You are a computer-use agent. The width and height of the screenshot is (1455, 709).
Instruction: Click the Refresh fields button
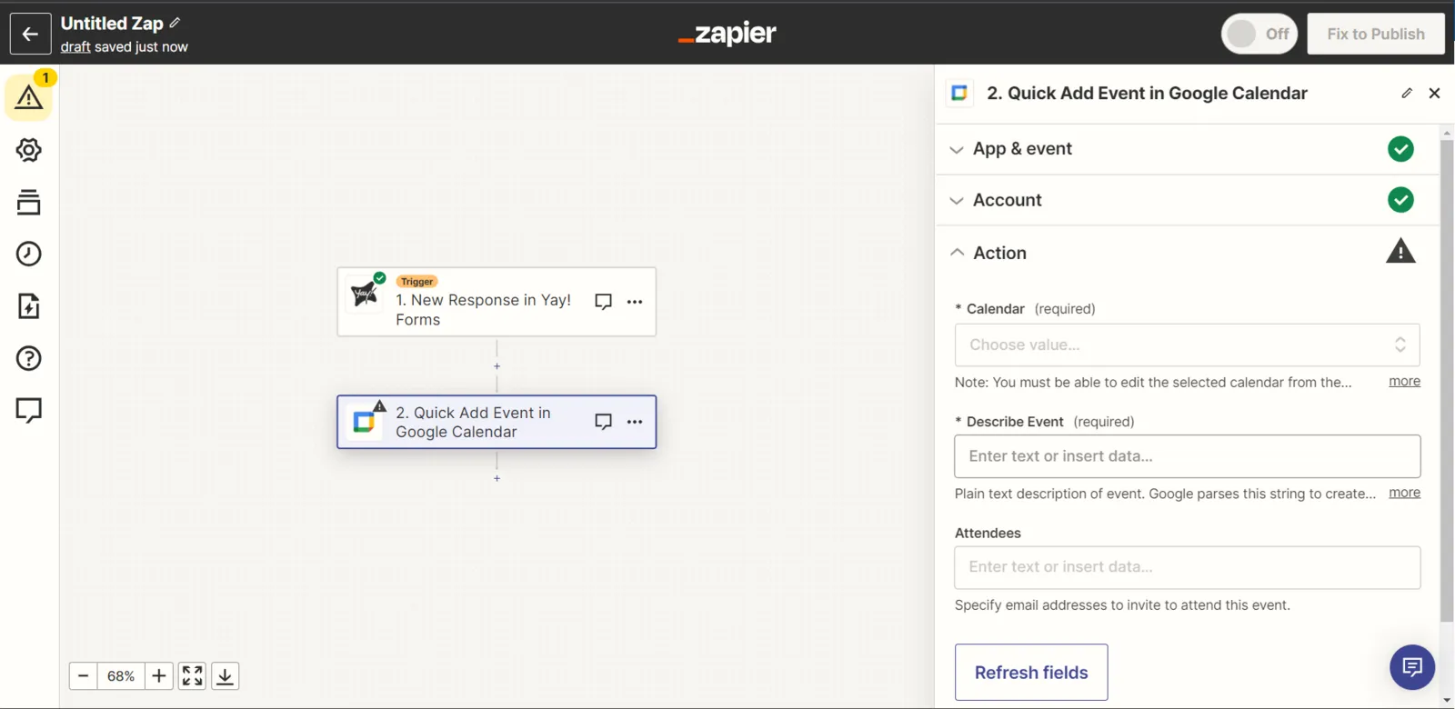click(1031, 673)
